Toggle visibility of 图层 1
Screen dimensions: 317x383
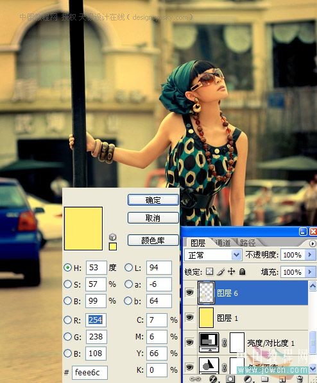click(190, 317)
